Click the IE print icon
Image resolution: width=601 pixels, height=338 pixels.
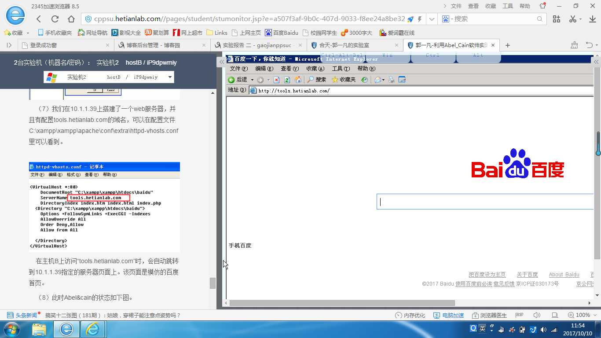pos(391,80)
